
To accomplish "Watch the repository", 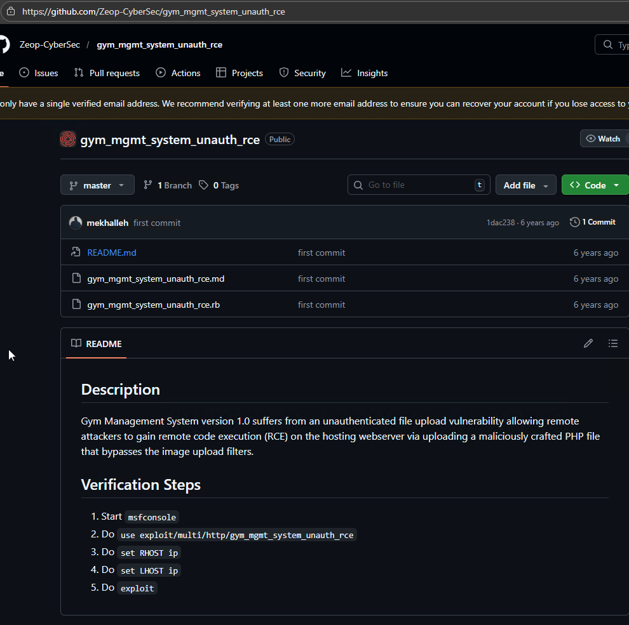I will click(604, 139).
